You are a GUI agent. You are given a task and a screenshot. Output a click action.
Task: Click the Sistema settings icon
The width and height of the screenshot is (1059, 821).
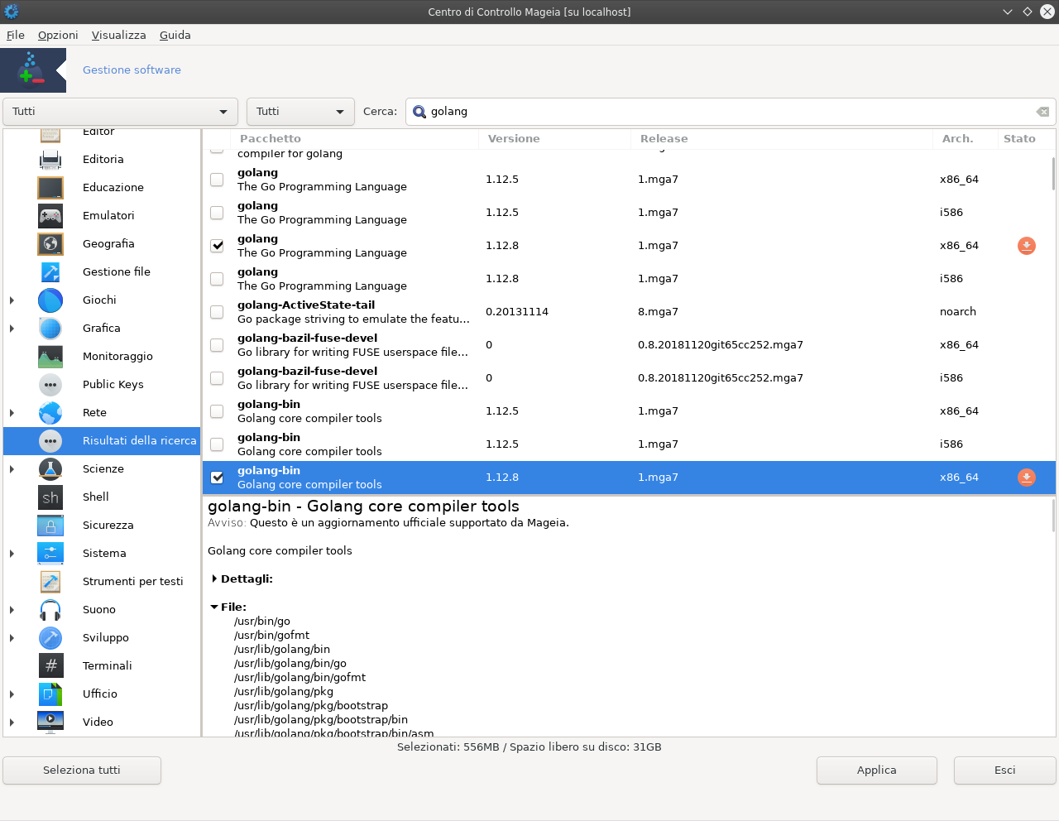50,553
